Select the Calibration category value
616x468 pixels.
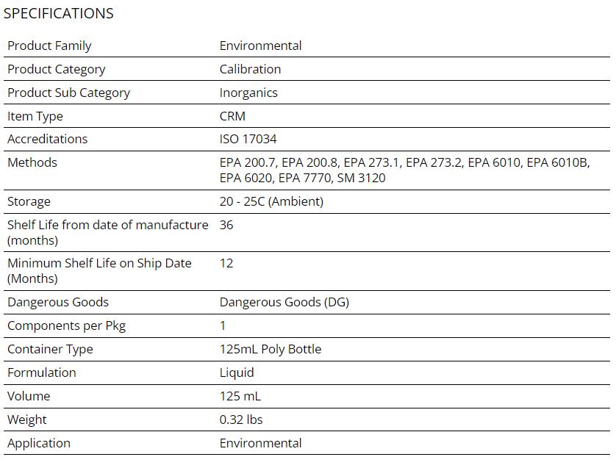(x=250, y=69)
